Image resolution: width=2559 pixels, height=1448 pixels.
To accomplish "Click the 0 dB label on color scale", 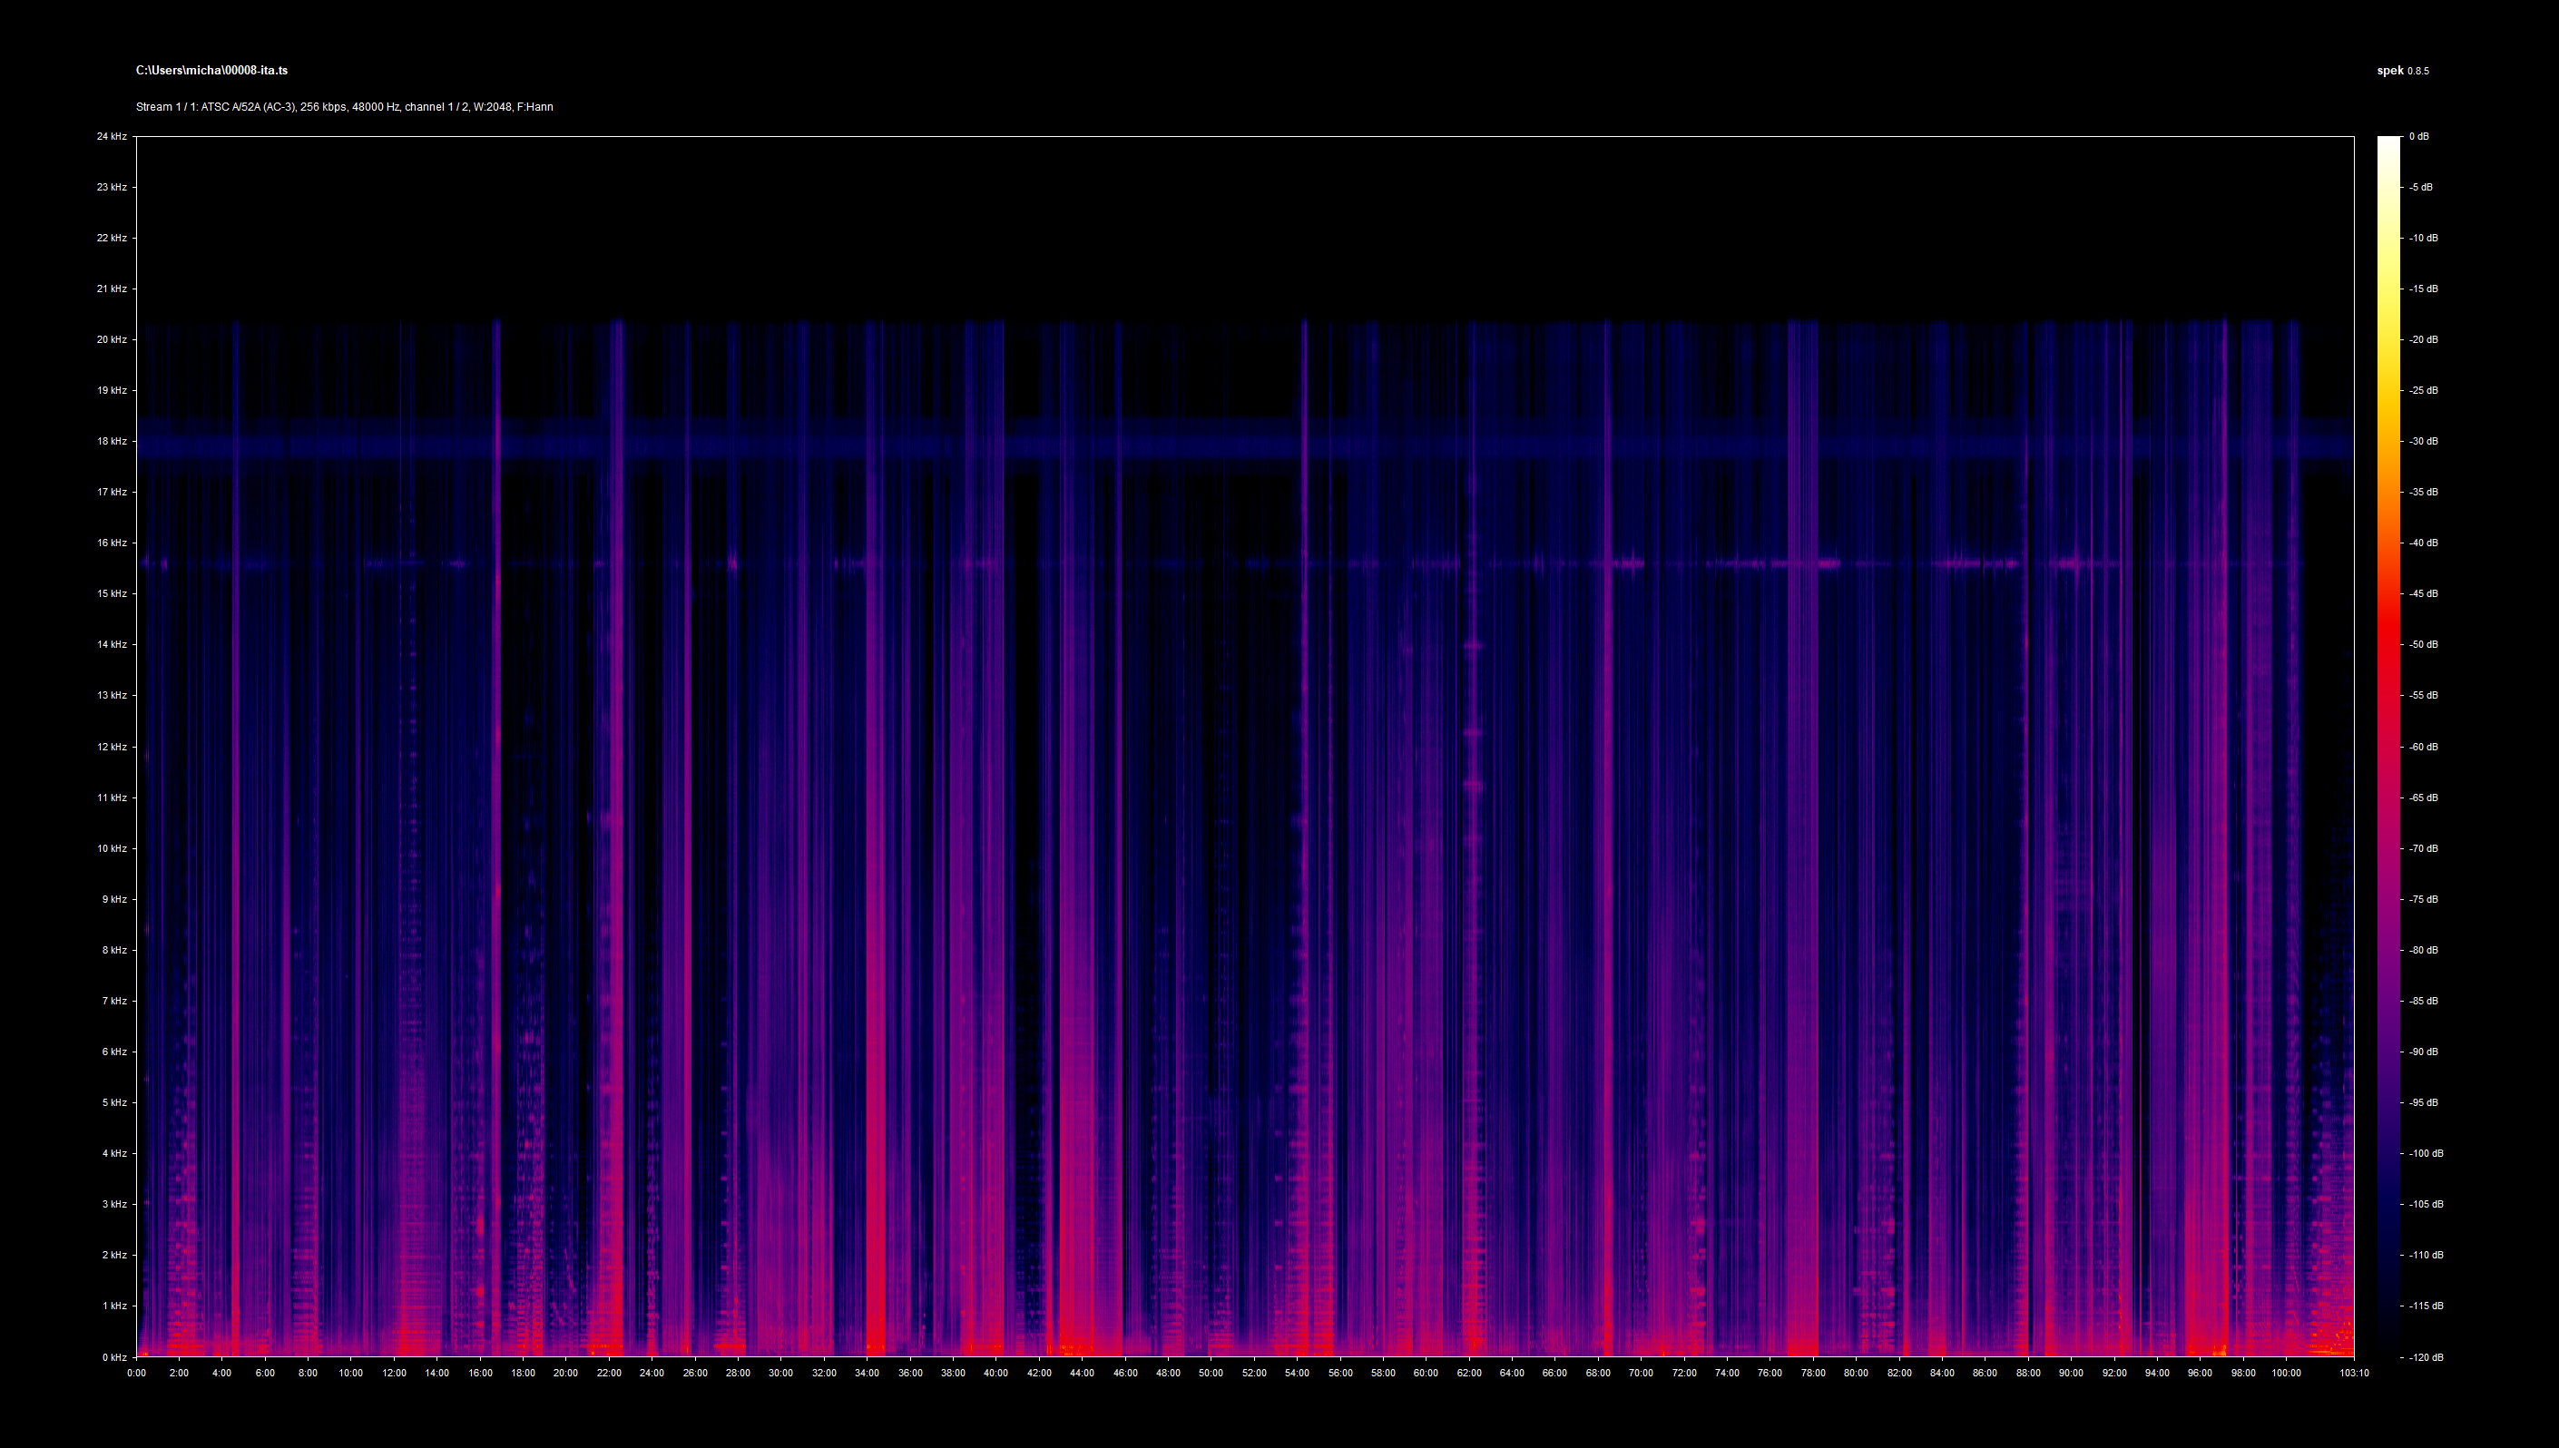I will [x=2418, y=136].
